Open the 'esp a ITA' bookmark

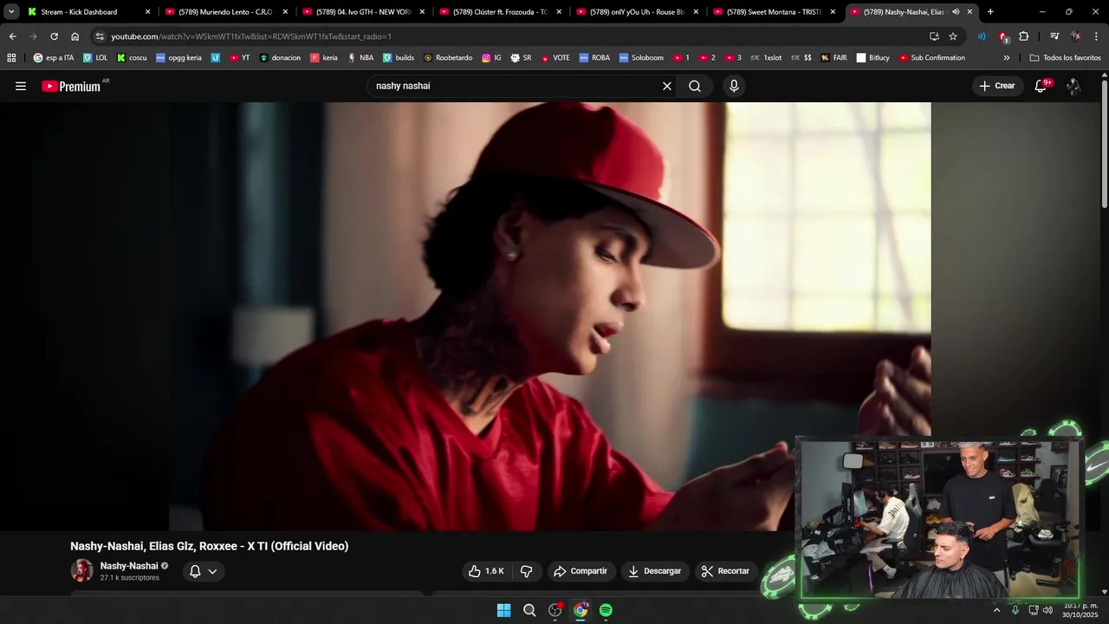coord(54,58)
